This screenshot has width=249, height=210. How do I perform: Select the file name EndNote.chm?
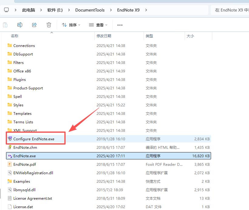pyautogui.click(x=25, y=147)
